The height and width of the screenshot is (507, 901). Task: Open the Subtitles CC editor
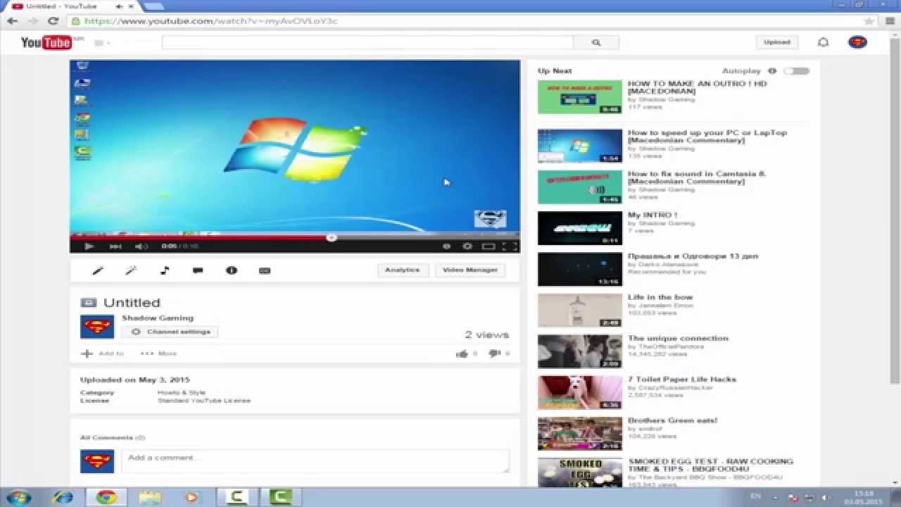pos(265,270)
